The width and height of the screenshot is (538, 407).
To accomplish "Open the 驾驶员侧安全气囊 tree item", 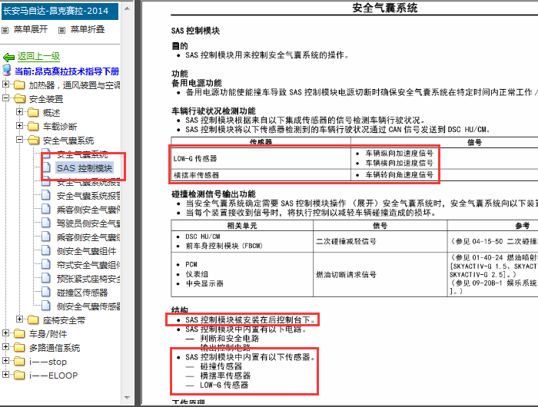I will (88, 223).
